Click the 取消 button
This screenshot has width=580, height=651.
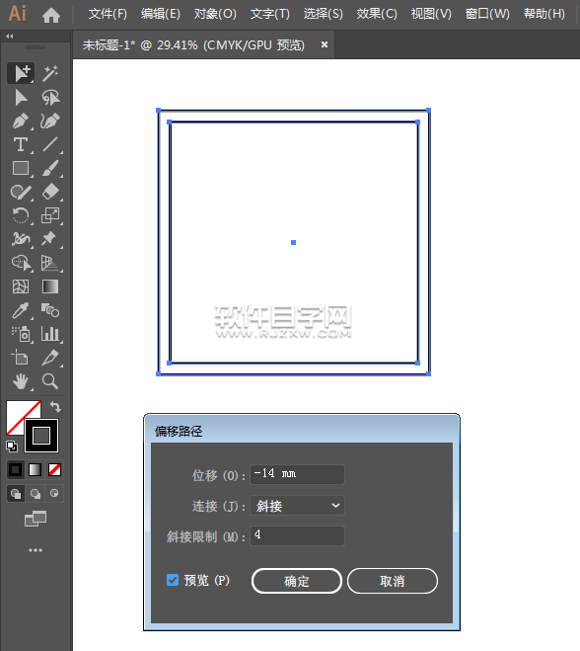[393, 581]
